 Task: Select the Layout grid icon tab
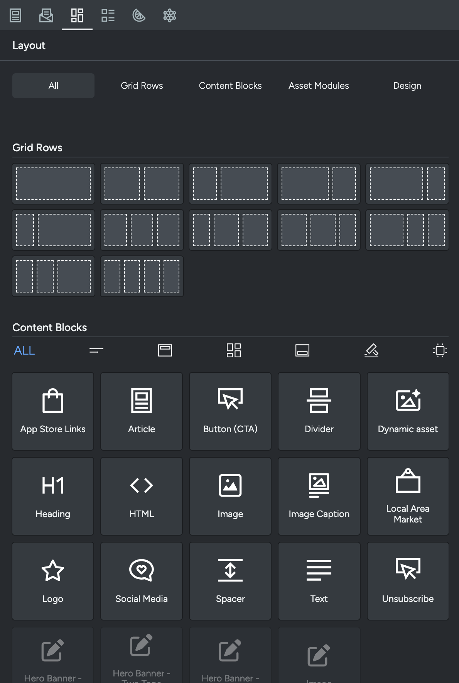pyautogui.click(x=77, y=15)
